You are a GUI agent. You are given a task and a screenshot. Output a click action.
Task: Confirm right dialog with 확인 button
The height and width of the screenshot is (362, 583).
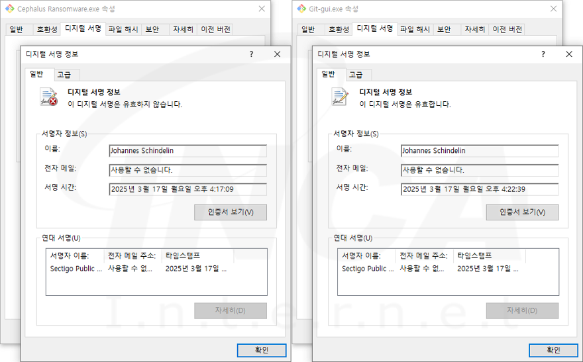click(x=553, y=350)
